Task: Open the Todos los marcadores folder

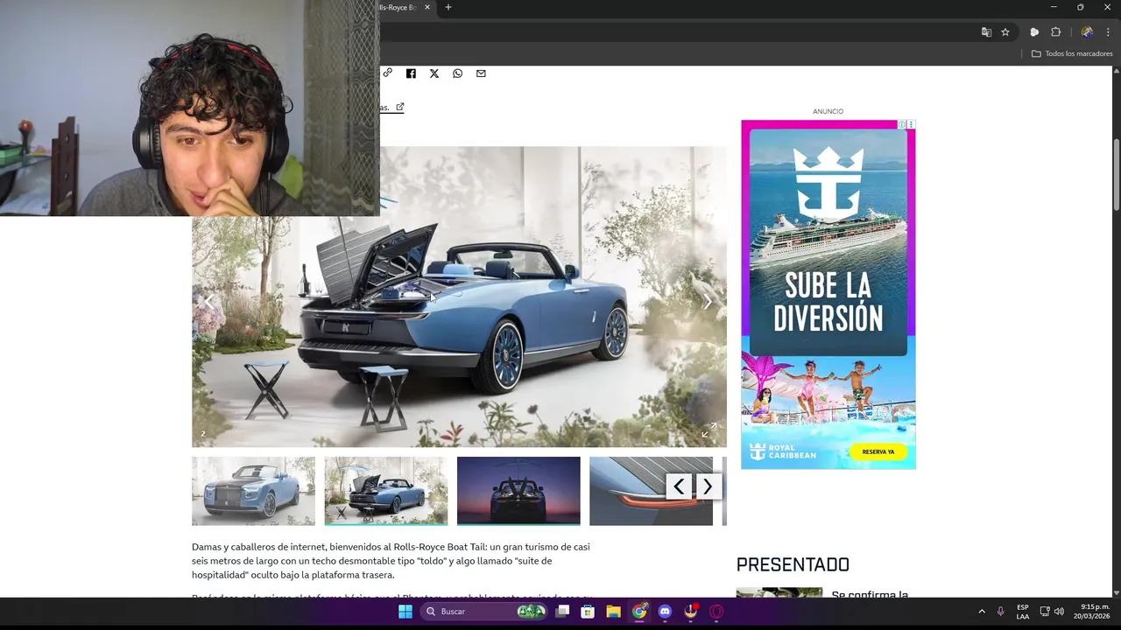Action: pos(1072,53)
